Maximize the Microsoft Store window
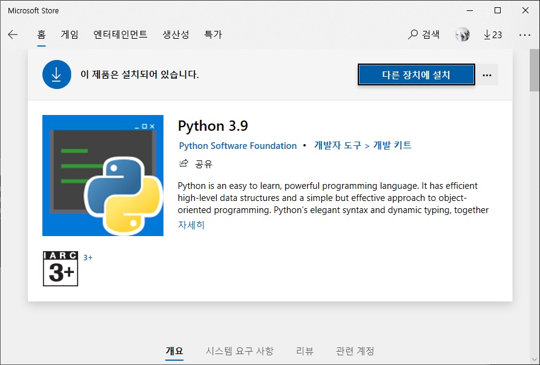 [497, 10]
